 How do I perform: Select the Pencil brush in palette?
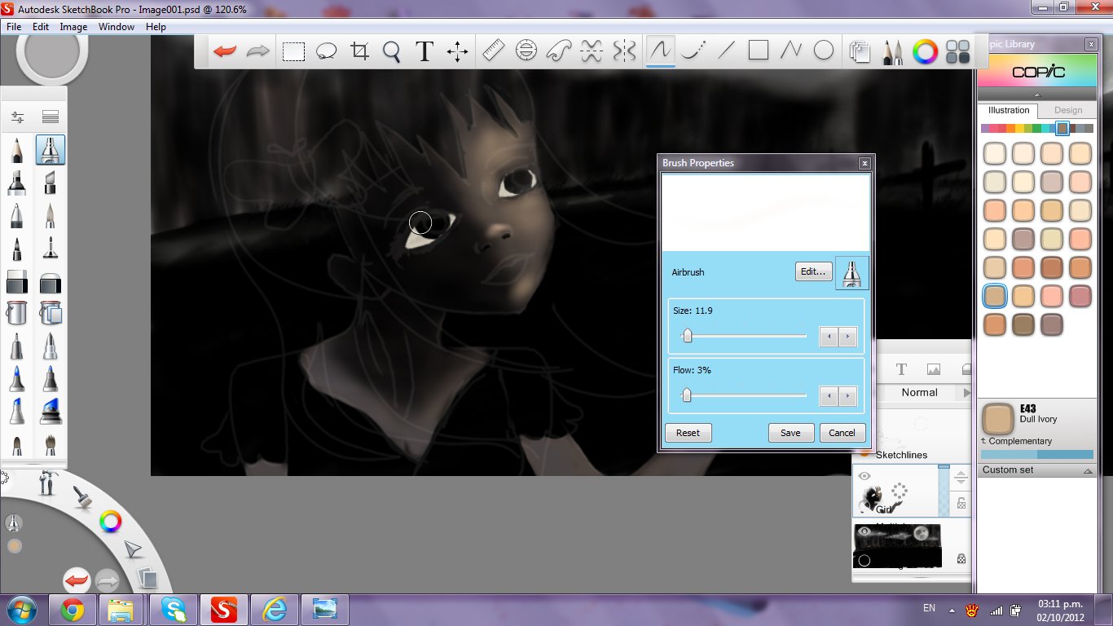16,151
